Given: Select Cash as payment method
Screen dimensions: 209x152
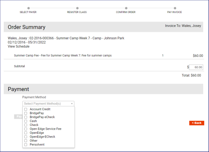Looking at the screenshot, I should tap(26, 121).
